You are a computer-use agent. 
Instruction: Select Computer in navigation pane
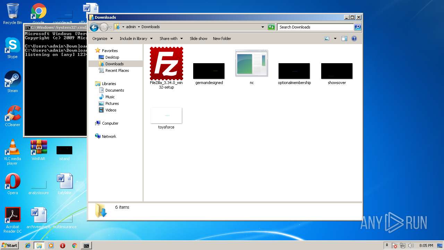click(110, 123)
